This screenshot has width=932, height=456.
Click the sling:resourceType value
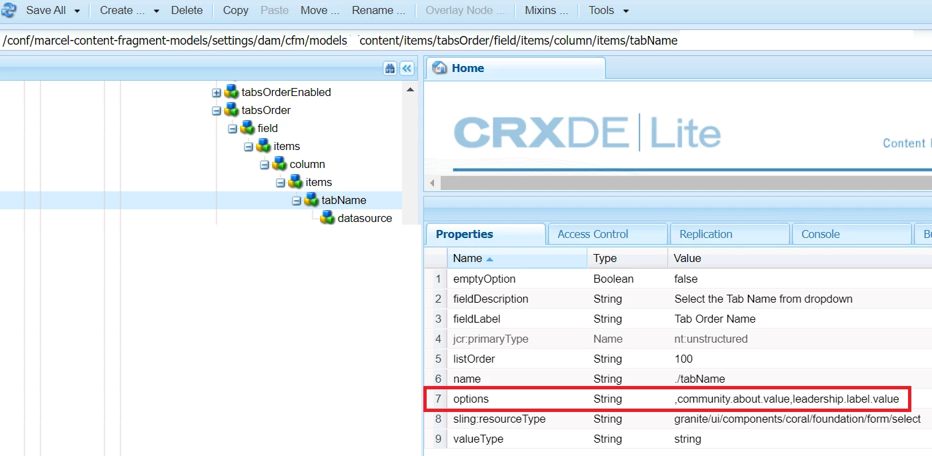[x=797, y=419]
